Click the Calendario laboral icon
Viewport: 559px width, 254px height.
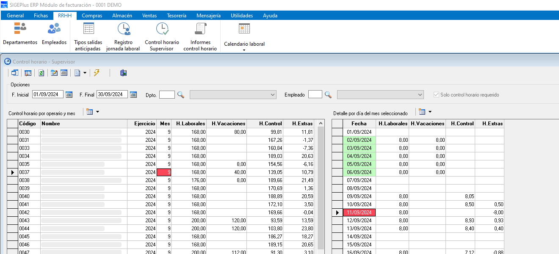(x=244, y=29)
